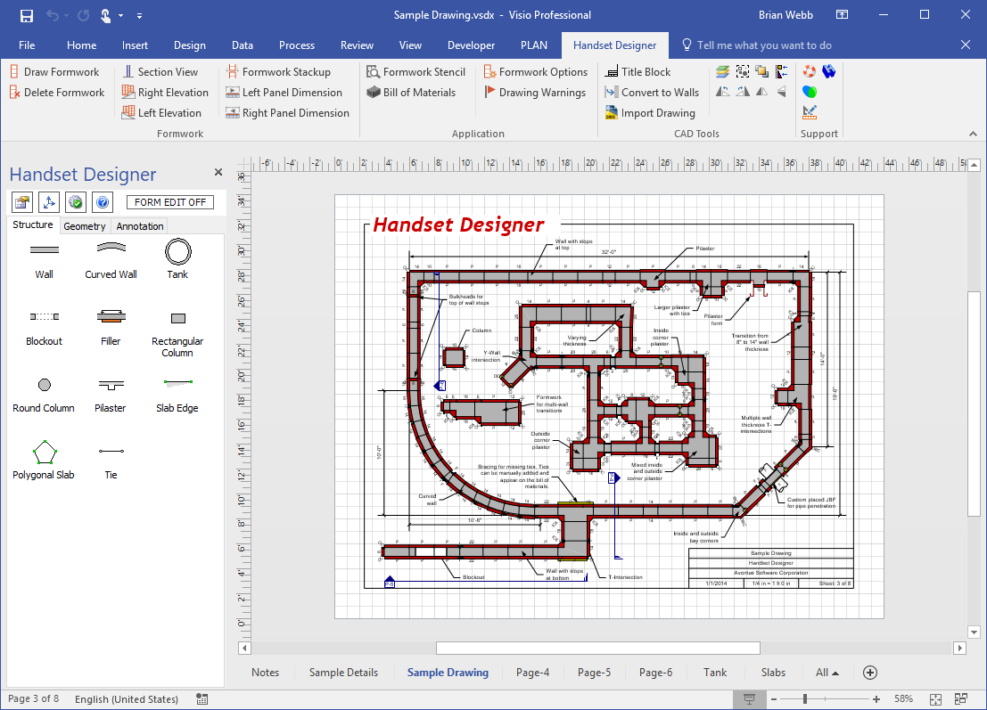The image size is (987, 710).
Task: Open Formwork Options
Action: 536,71
